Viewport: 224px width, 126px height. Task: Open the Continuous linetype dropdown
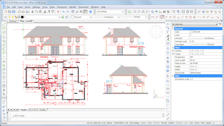118,17
